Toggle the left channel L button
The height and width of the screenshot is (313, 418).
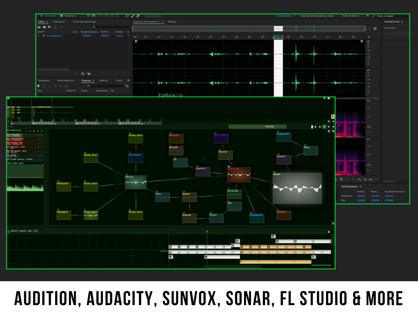[377, 54]
